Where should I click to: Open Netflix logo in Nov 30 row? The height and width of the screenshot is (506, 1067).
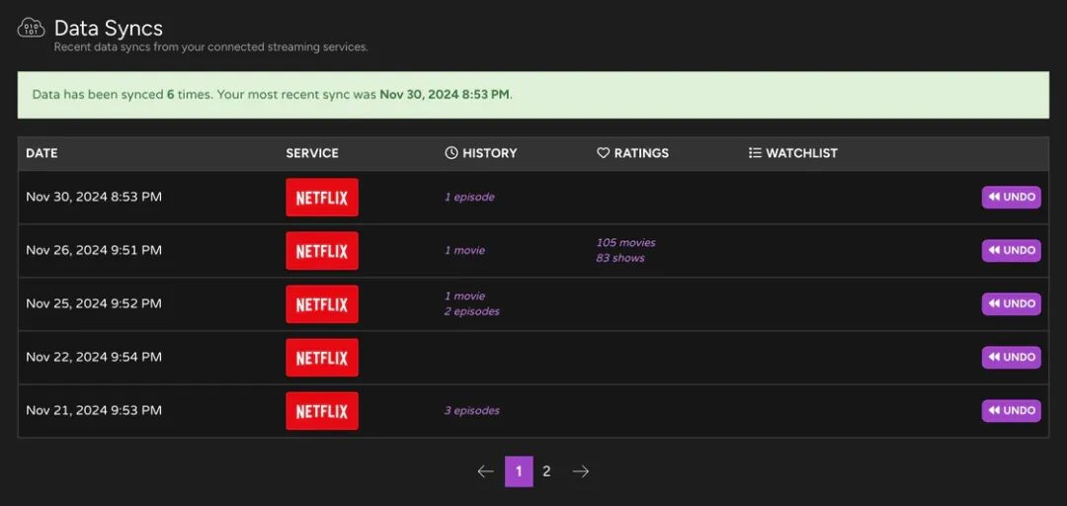click(322, 198)
